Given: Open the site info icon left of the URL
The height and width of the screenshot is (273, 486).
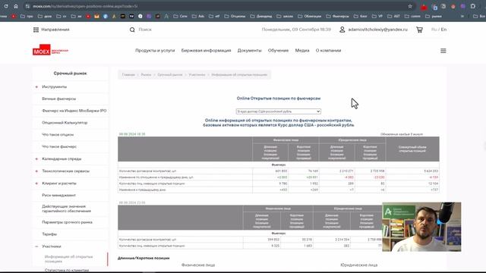Looking at the screenshot, I should click(27, 6).
